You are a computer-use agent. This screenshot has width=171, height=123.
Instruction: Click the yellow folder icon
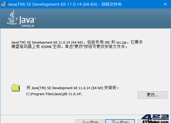[15, 88]
